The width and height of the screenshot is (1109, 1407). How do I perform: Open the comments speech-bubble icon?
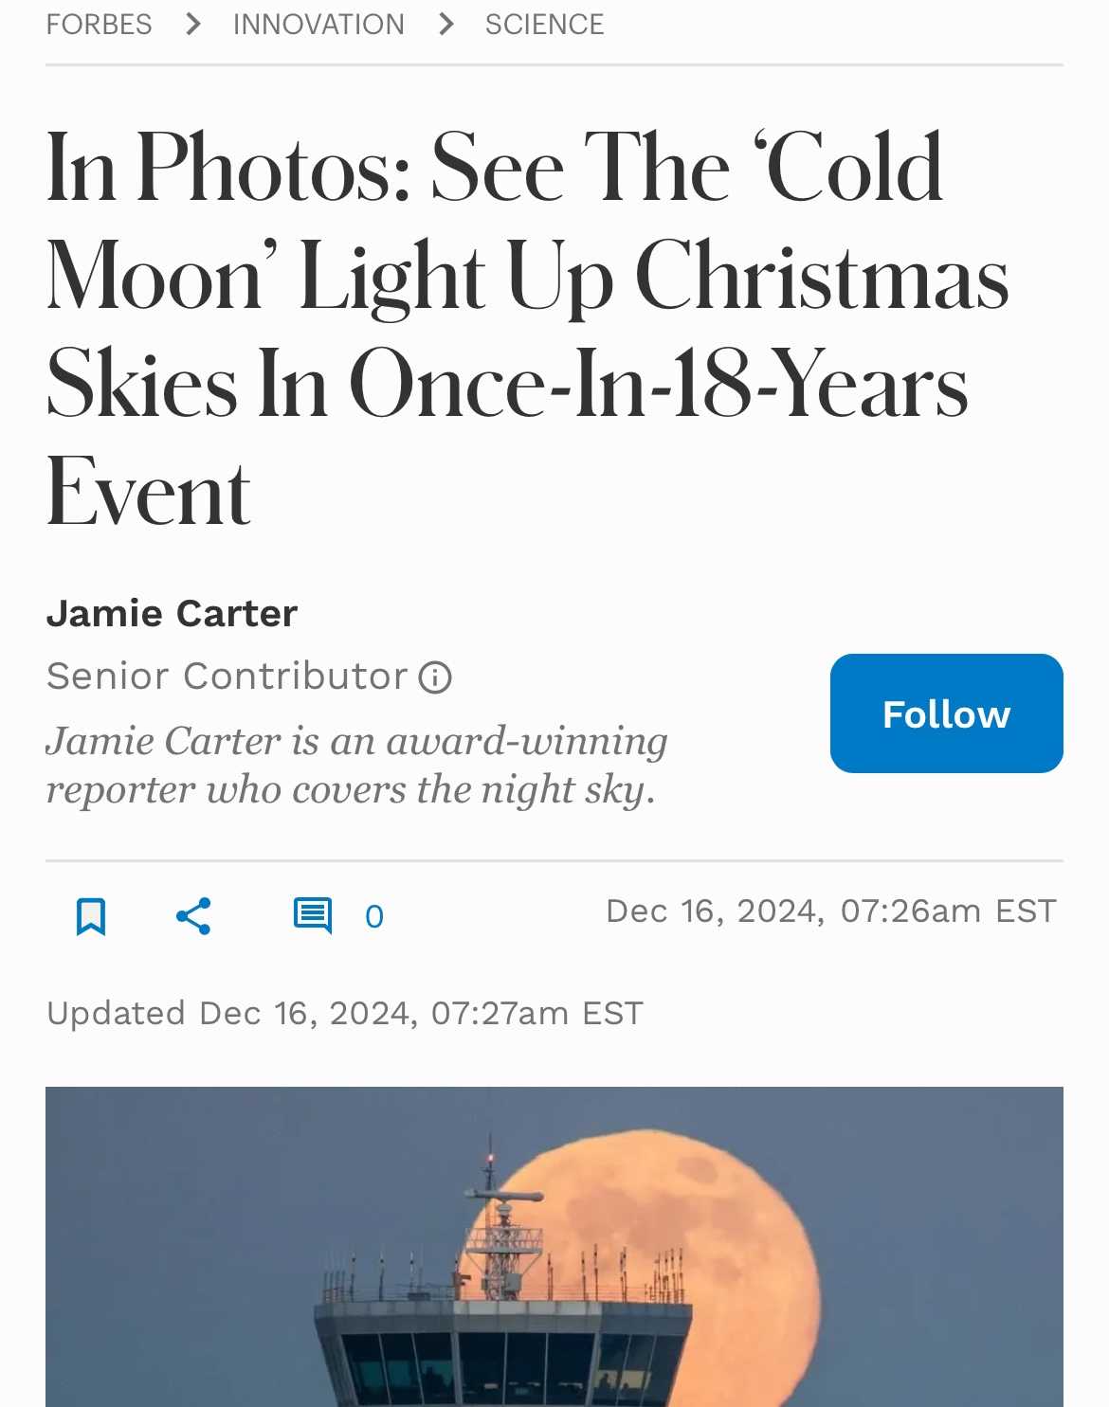tap(312, 916)
